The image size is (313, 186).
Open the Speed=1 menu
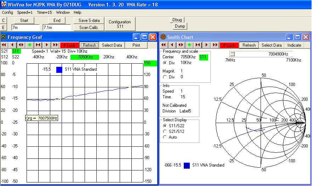point(25,12)
